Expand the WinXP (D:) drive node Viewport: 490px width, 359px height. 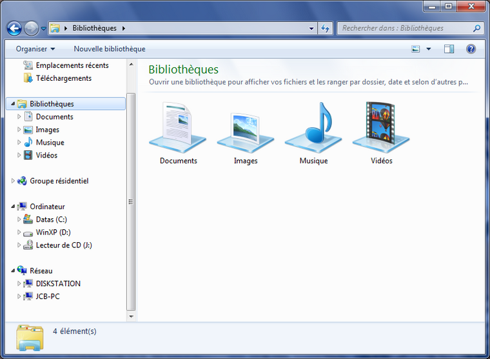point(19,232)
